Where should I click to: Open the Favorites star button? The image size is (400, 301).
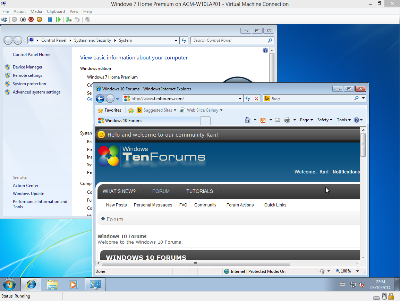[x=110, y=110]
